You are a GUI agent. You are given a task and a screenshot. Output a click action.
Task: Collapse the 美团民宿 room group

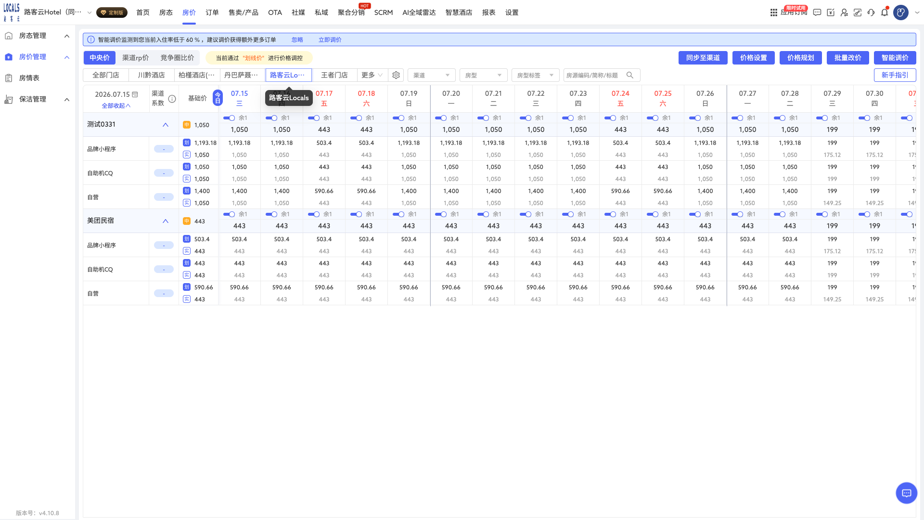point(166,221)
